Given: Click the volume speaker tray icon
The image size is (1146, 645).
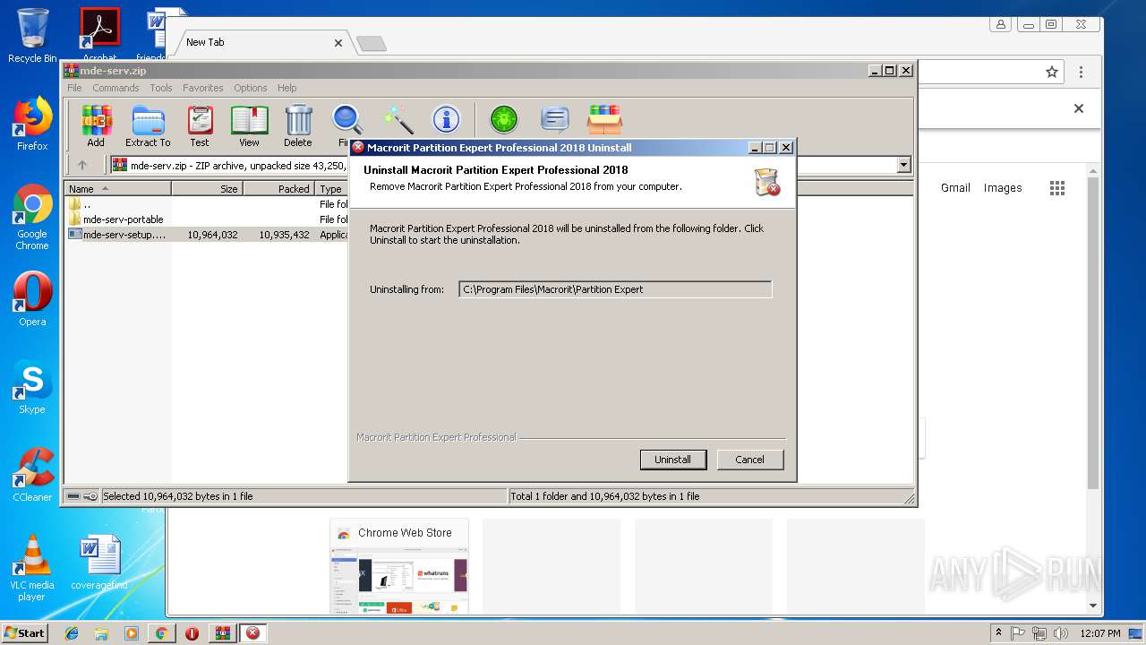Looking at the screenshot, I should coord(1061,633).
